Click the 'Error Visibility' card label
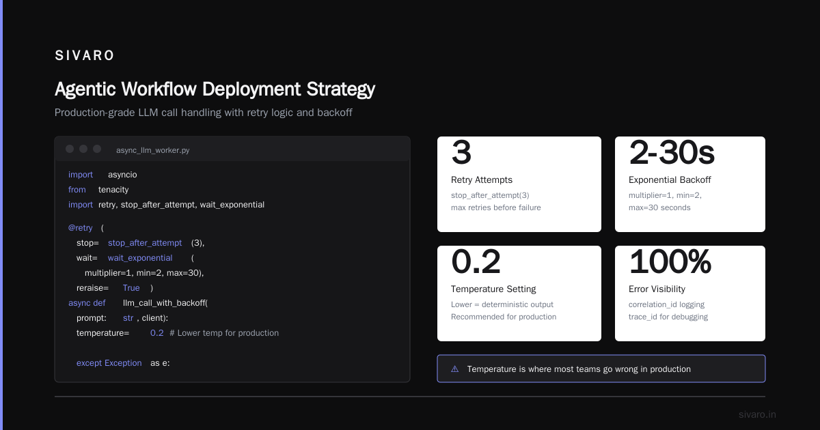This screenshot has width=820, height=430. 657,289
